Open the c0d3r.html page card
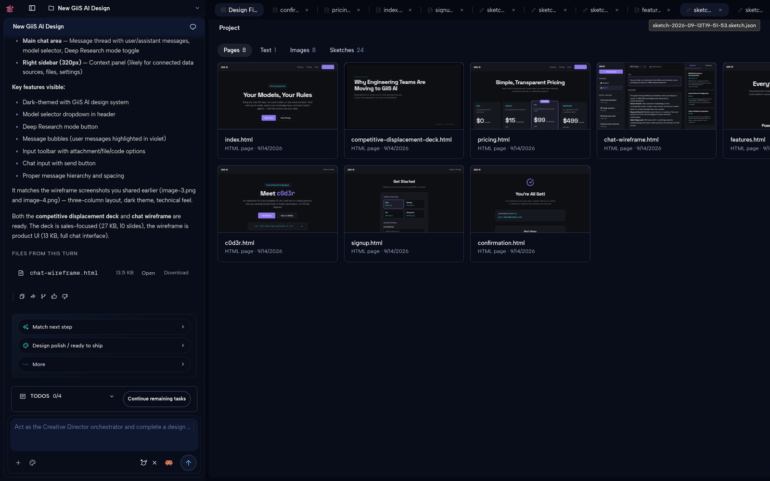The image size is (770, 481). (278, 214)
